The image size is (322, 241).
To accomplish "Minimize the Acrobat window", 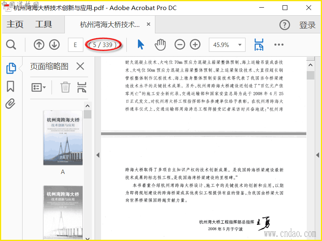I will click(x=262, y=8).
